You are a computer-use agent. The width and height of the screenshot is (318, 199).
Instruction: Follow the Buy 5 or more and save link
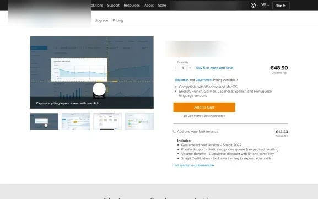coord(214,68)
